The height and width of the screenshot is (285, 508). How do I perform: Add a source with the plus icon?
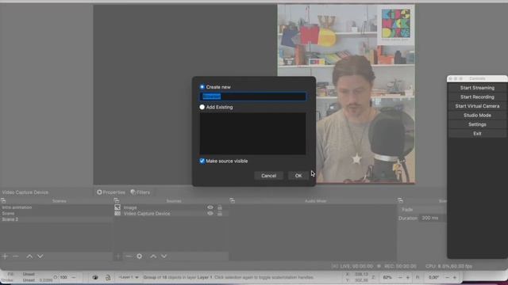[x=118, y=256]
